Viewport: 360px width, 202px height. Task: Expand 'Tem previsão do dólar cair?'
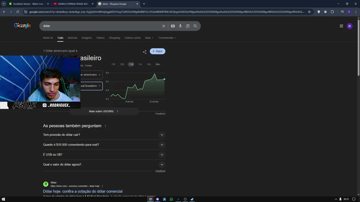(x=104, y=135)
